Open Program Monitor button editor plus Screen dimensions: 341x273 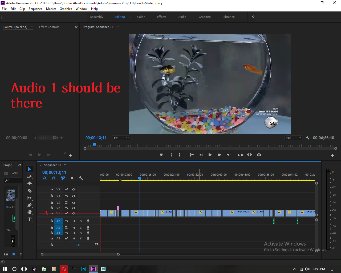[332, 155]
